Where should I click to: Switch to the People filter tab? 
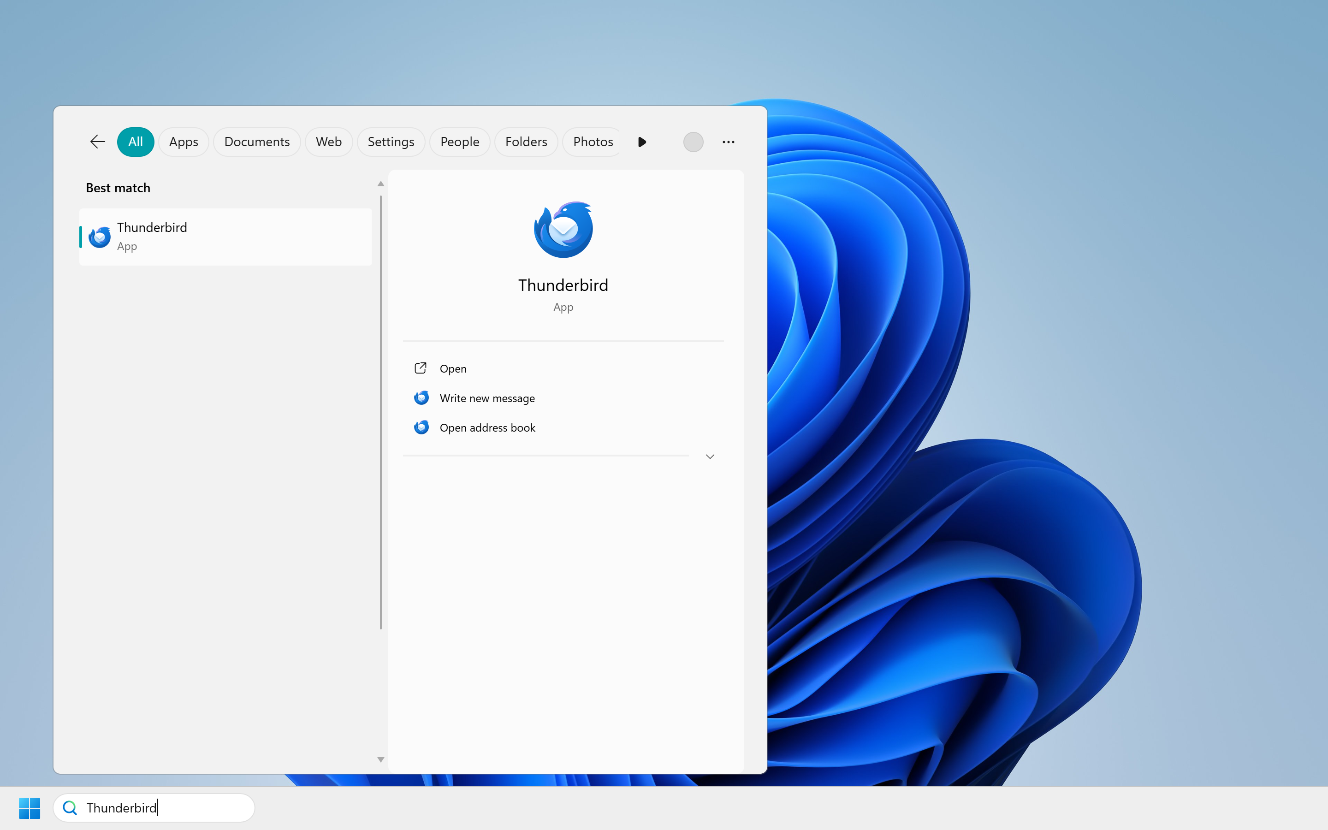click(460, 142)
